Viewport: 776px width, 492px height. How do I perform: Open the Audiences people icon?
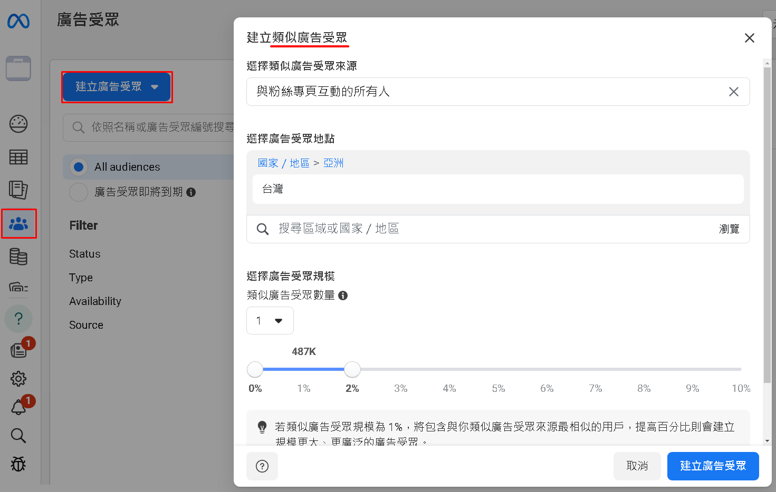click(18, 224)
